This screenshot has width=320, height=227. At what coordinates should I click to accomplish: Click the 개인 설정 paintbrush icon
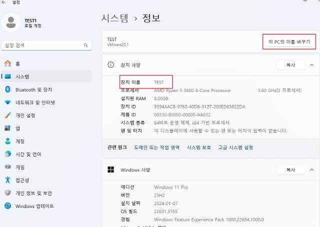point(8,115)
